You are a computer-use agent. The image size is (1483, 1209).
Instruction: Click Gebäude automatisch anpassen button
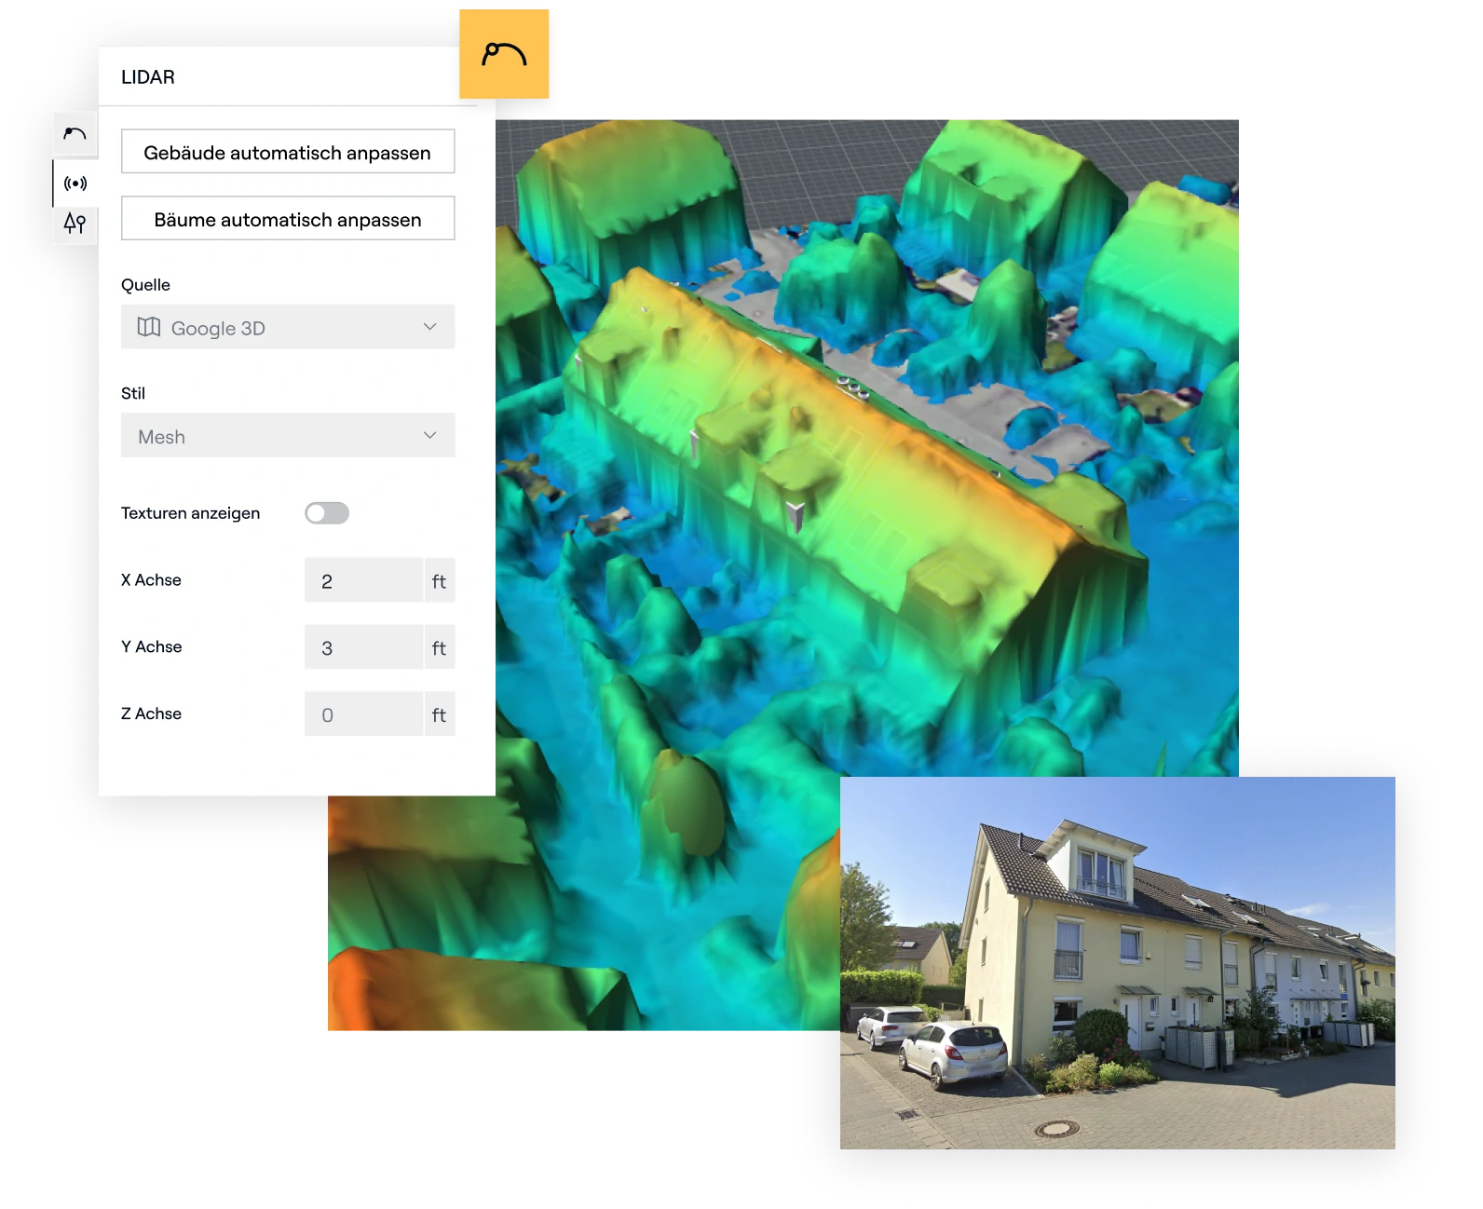[x=288, y=152]
